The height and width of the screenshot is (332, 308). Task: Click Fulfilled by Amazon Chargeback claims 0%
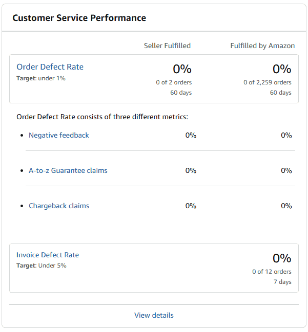(286, 206)
